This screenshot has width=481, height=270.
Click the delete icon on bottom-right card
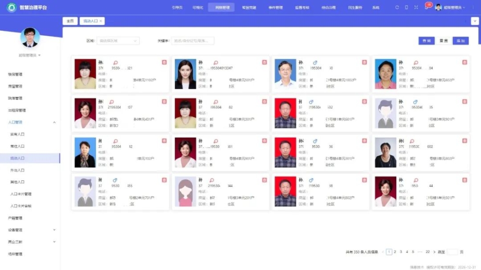click(464, 180)
